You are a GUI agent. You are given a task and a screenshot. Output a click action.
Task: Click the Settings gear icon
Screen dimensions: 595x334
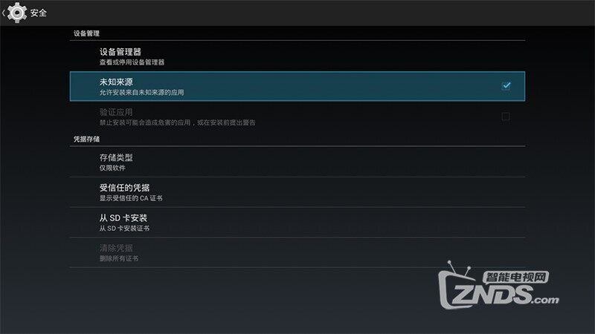coord(16,13)
